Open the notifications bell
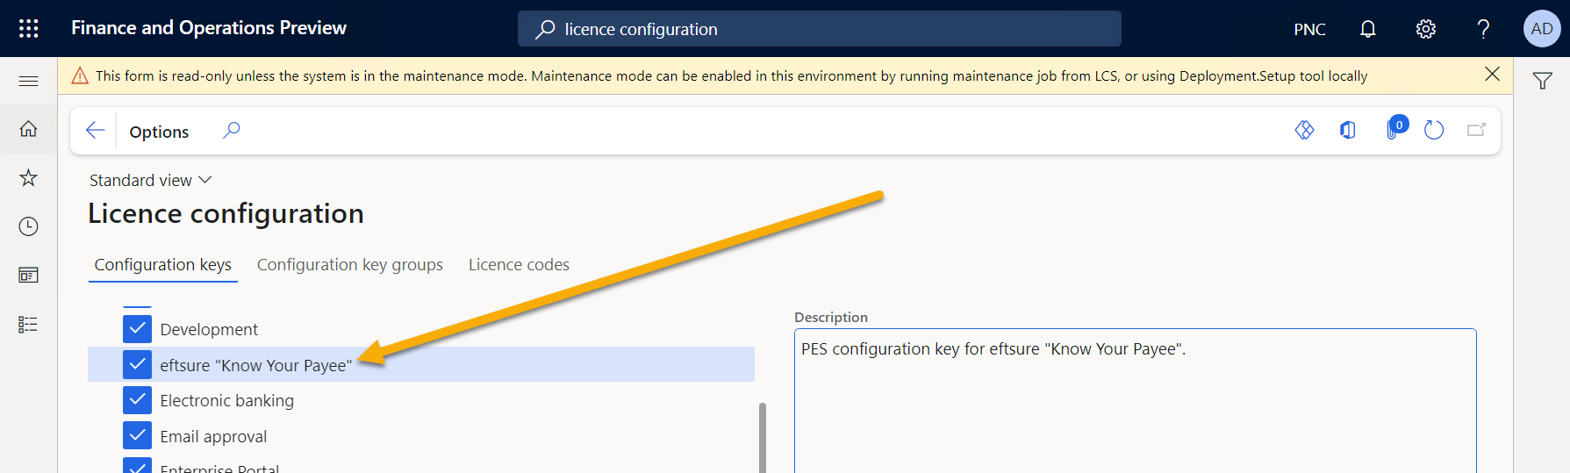The width and height of the screenshot is (1570, 473). pos(1367,29)
